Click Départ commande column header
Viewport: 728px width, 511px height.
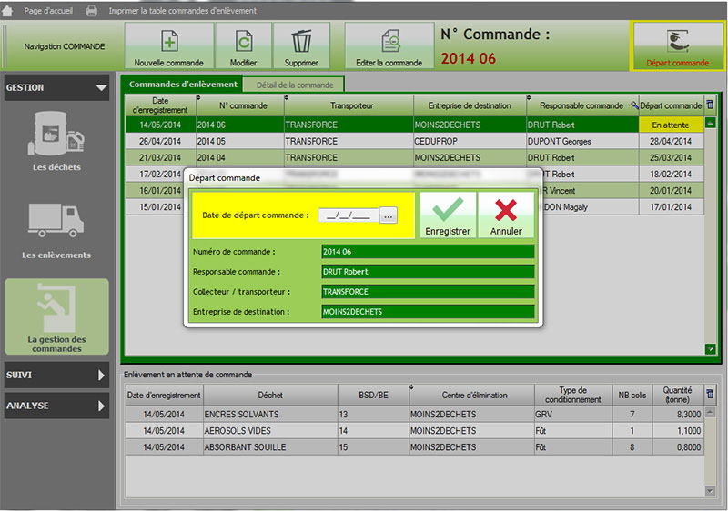coord(671,105)
